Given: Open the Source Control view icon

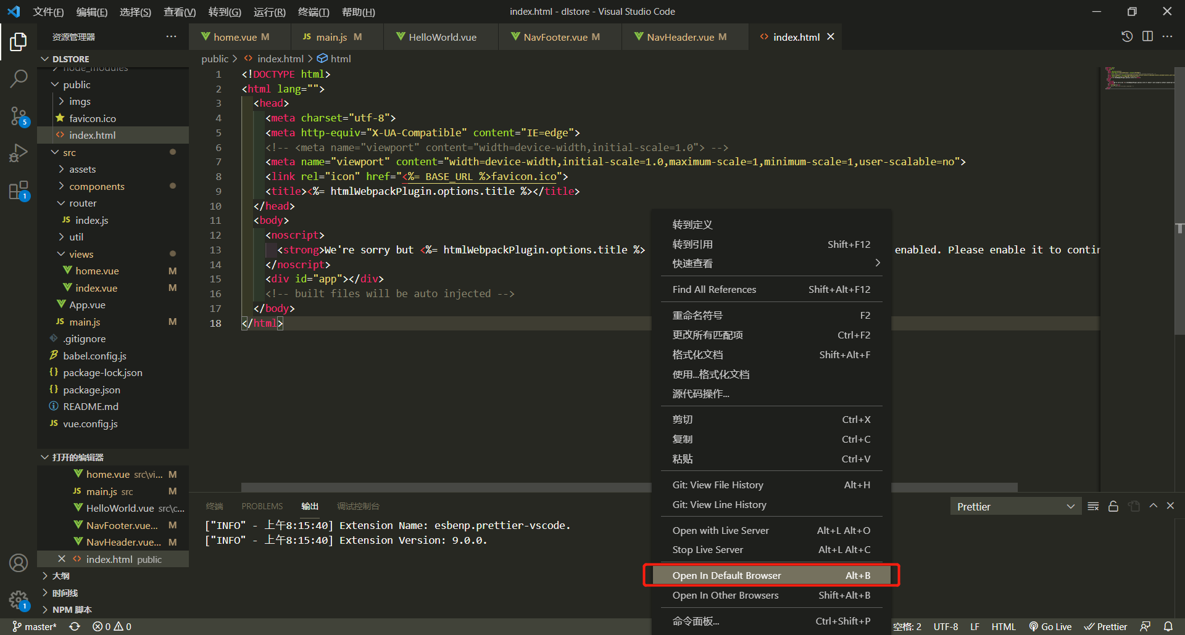Looking at the screenshot, I should [x=19, y=116].
